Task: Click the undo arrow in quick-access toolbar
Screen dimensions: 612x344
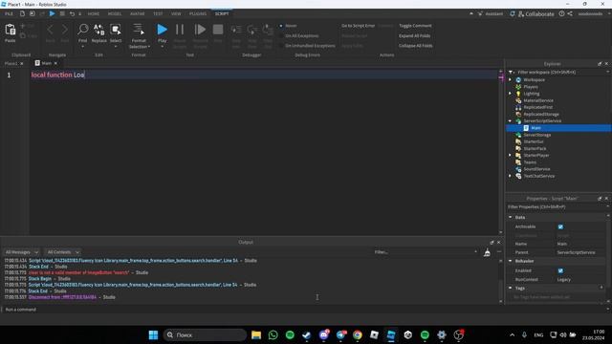Action: point(72,13)
